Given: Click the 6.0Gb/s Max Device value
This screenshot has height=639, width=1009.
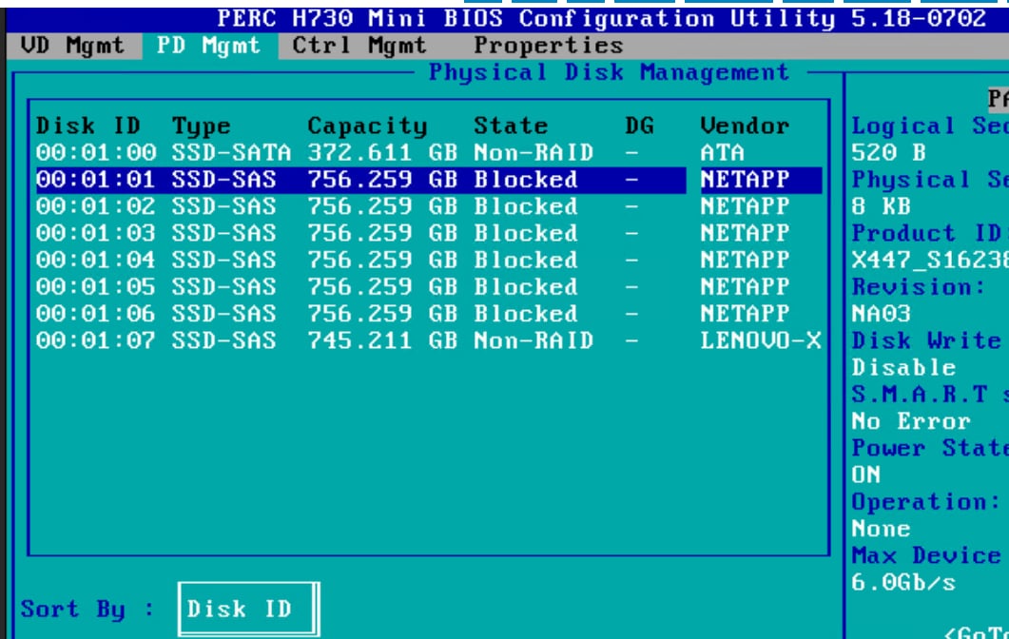Looking at the screenshot, I should click(889, 582).
